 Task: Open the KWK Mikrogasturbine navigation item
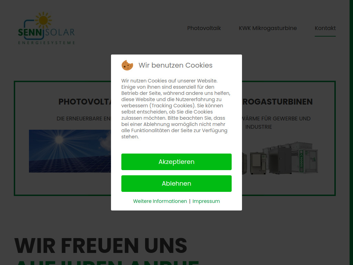[268, 28]
